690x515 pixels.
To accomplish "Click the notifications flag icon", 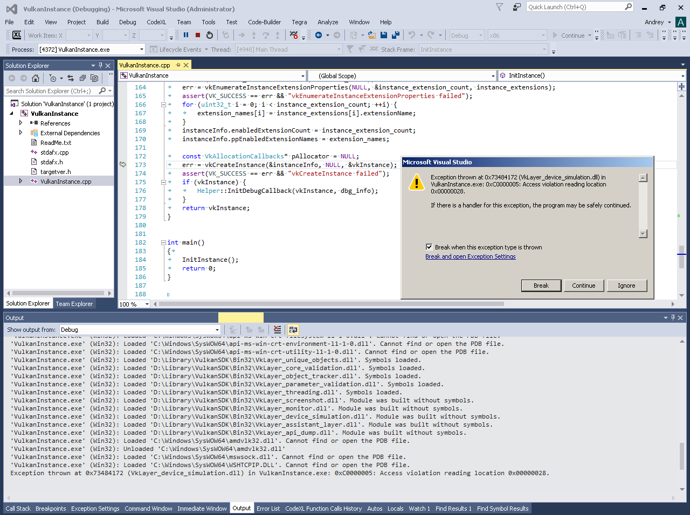I will [500, 7].
